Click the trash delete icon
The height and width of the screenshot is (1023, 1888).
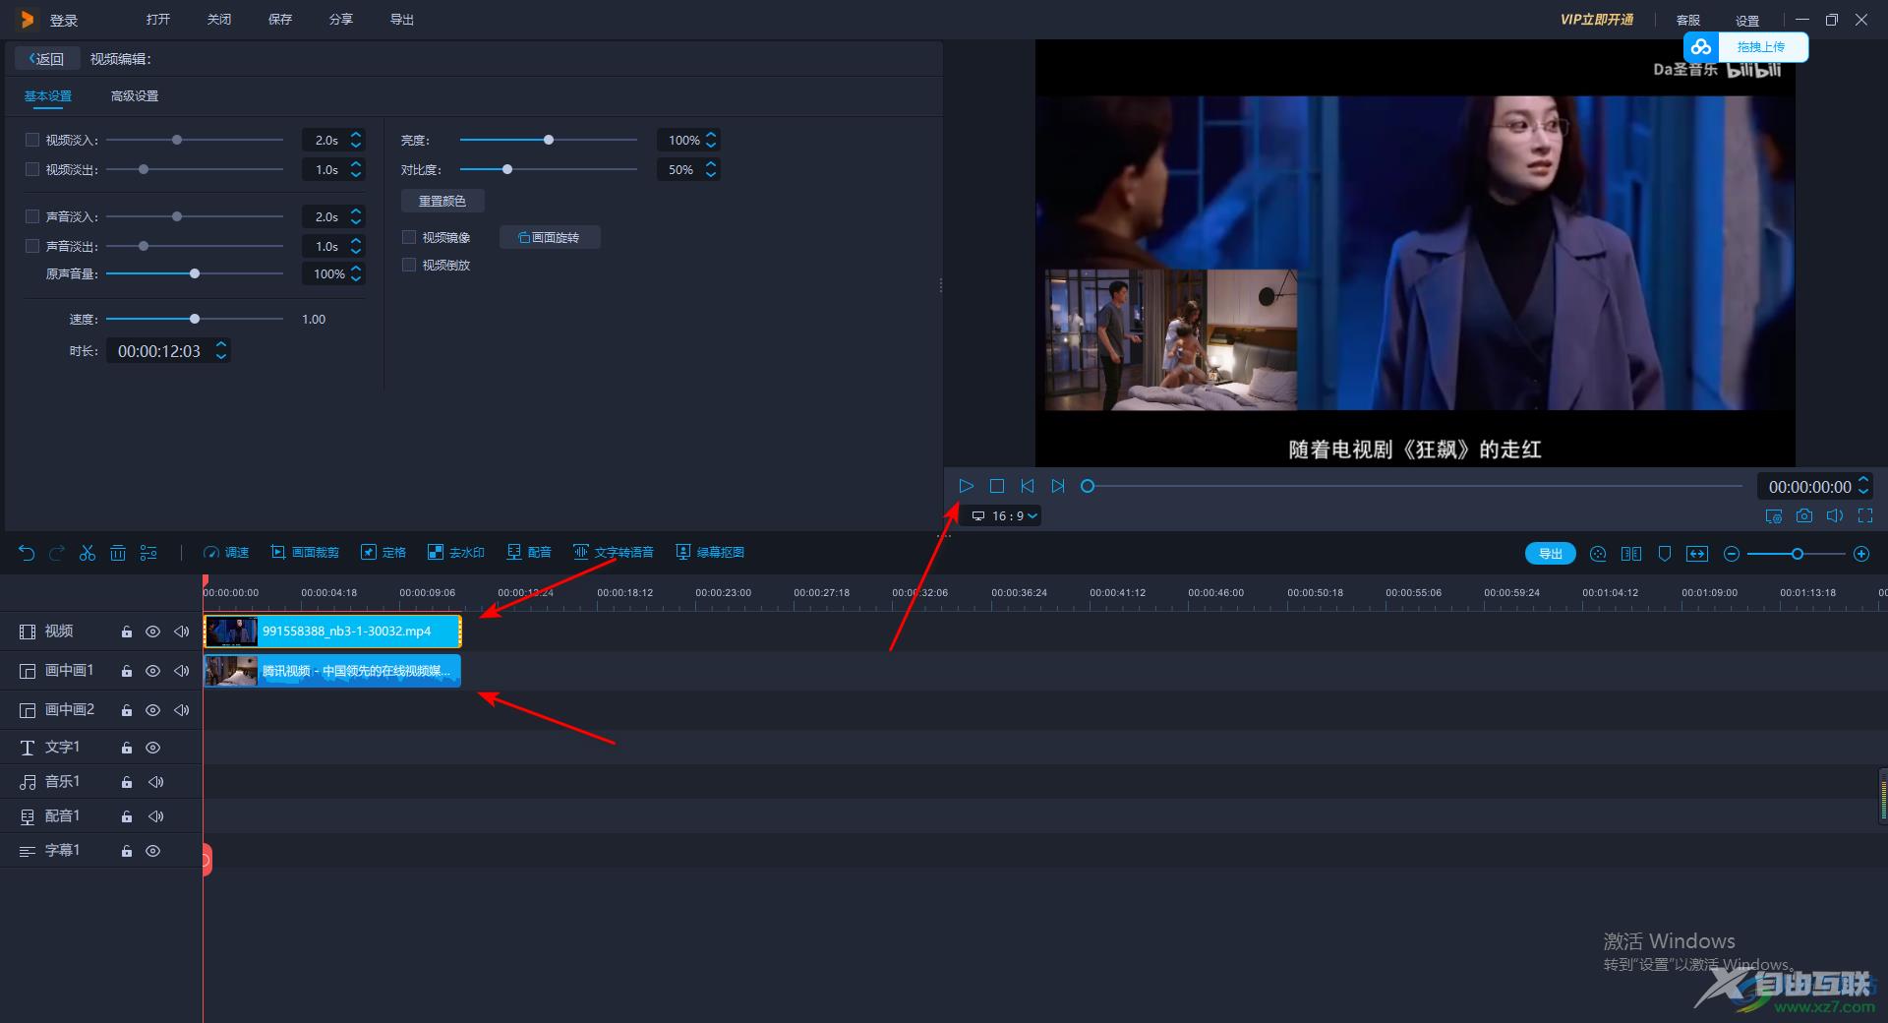[118, 553]
